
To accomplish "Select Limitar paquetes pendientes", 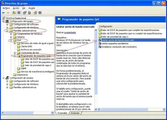I will coord(115,43).
